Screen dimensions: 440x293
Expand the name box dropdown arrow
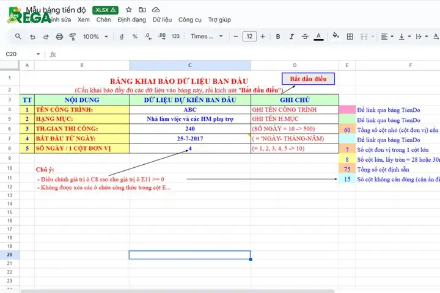38,54
